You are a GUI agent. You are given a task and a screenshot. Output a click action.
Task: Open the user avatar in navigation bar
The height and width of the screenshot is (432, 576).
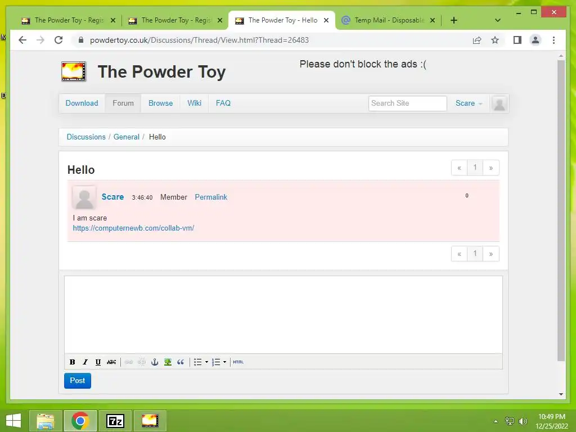point(499,103)
